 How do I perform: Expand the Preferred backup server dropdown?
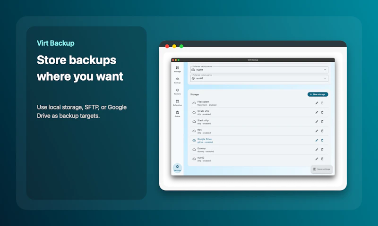259,70
